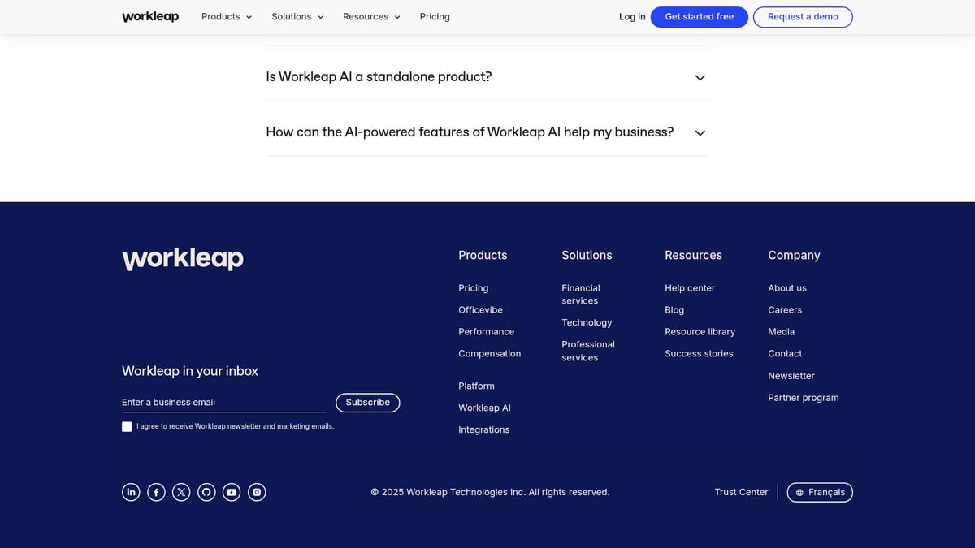Click Request a demo

[x=803, y=16]
